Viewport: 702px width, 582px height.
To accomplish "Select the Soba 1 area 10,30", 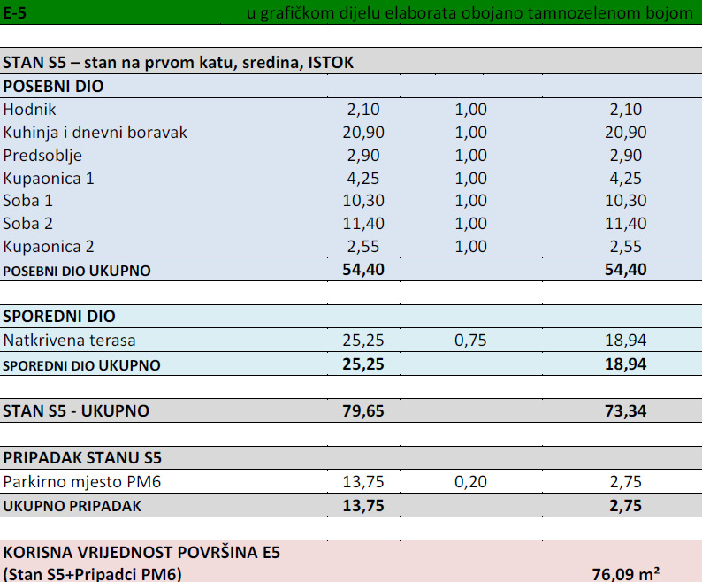I will 363,201.
